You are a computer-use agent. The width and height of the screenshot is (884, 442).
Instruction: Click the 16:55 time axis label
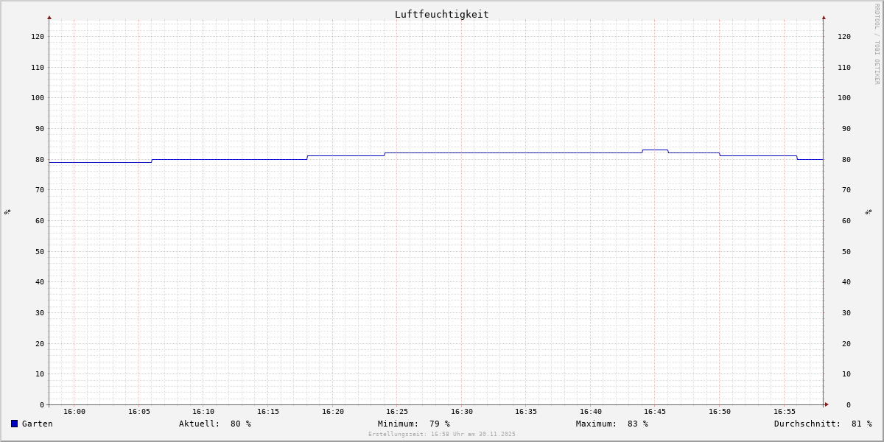tap(785, 411)
